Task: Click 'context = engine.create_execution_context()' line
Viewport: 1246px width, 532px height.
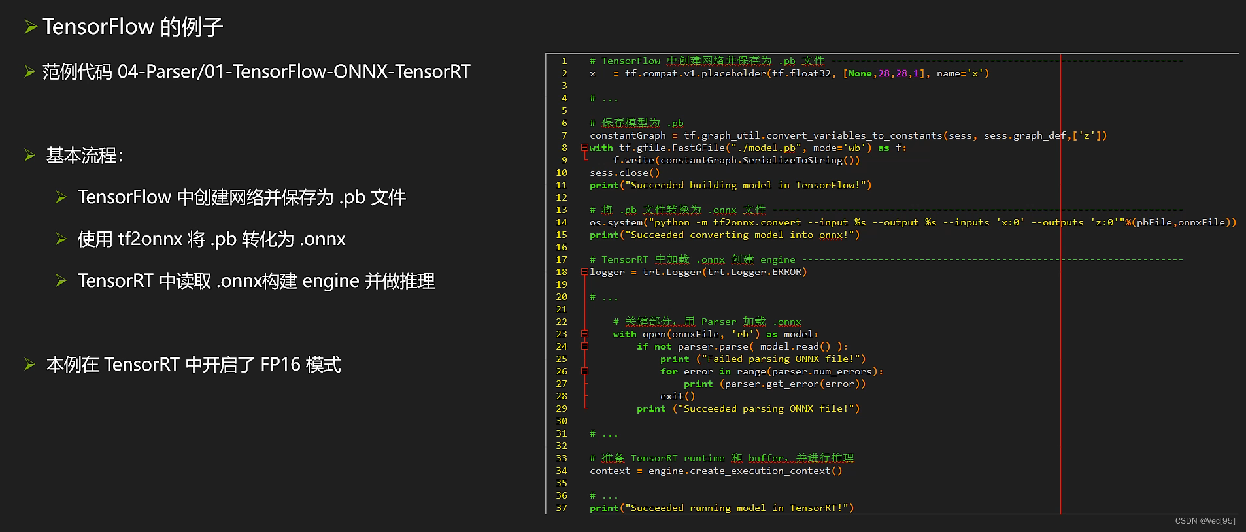Action: pyautogui.click(x=716, y=471)
